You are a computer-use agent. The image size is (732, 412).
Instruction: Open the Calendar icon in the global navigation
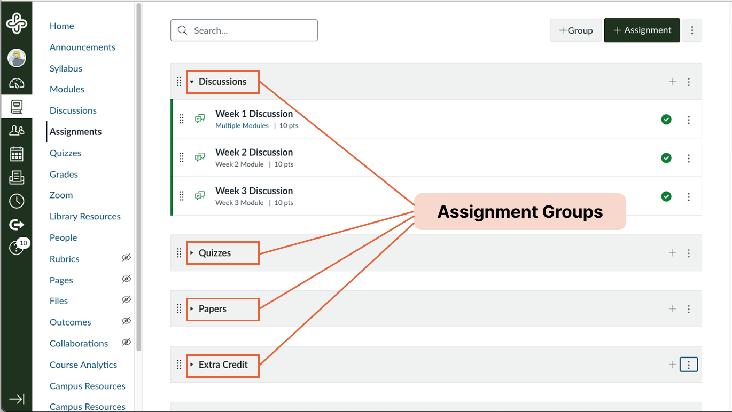[17, 153]
